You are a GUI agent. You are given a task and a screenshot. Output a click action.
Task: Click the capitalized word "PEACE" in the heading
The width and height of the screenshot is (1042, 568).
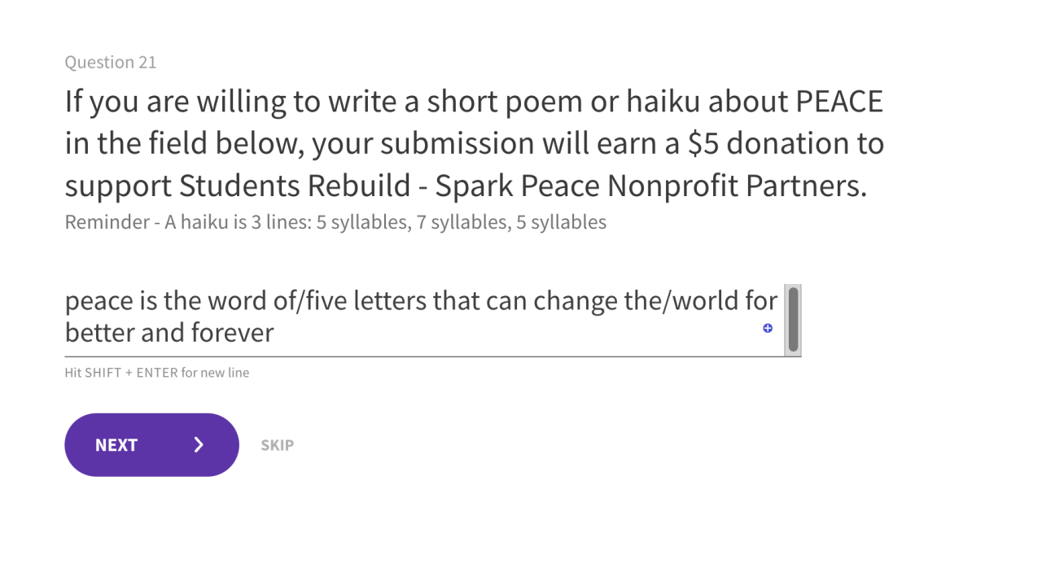(838, 102)
